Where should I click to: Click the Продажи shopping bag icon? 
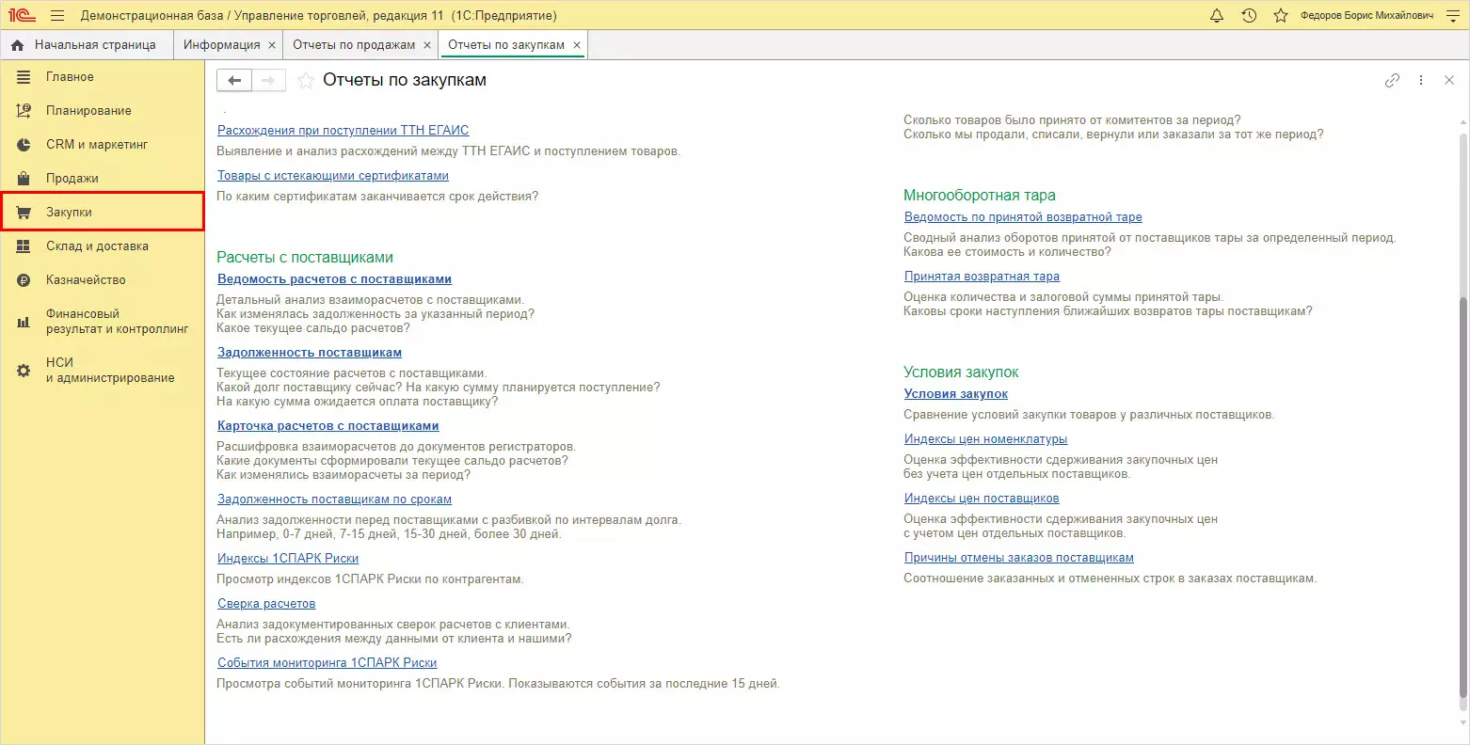(x=24, y=179)
